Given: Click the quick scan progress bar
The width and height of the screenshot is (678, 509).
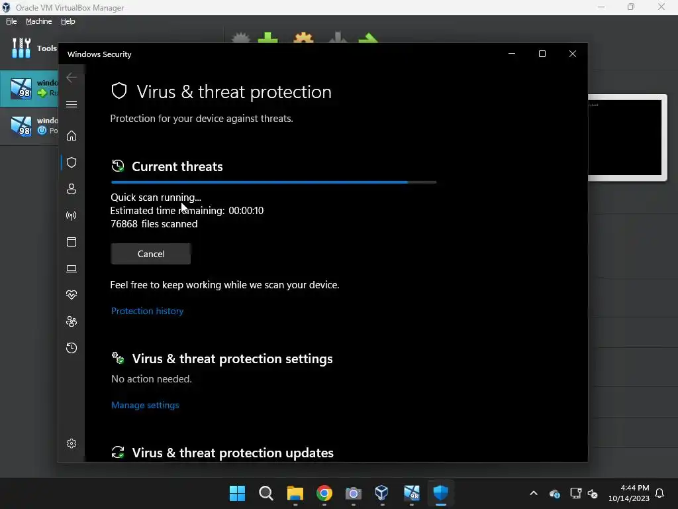Looking at the screenshot, I should (x=273, y=182).
